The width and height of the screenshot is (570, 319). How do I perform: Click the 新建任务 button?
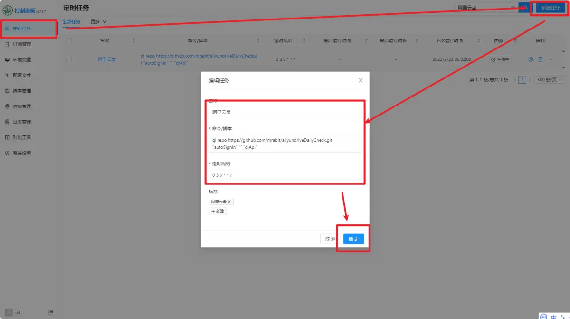click(x=551, y=8)
